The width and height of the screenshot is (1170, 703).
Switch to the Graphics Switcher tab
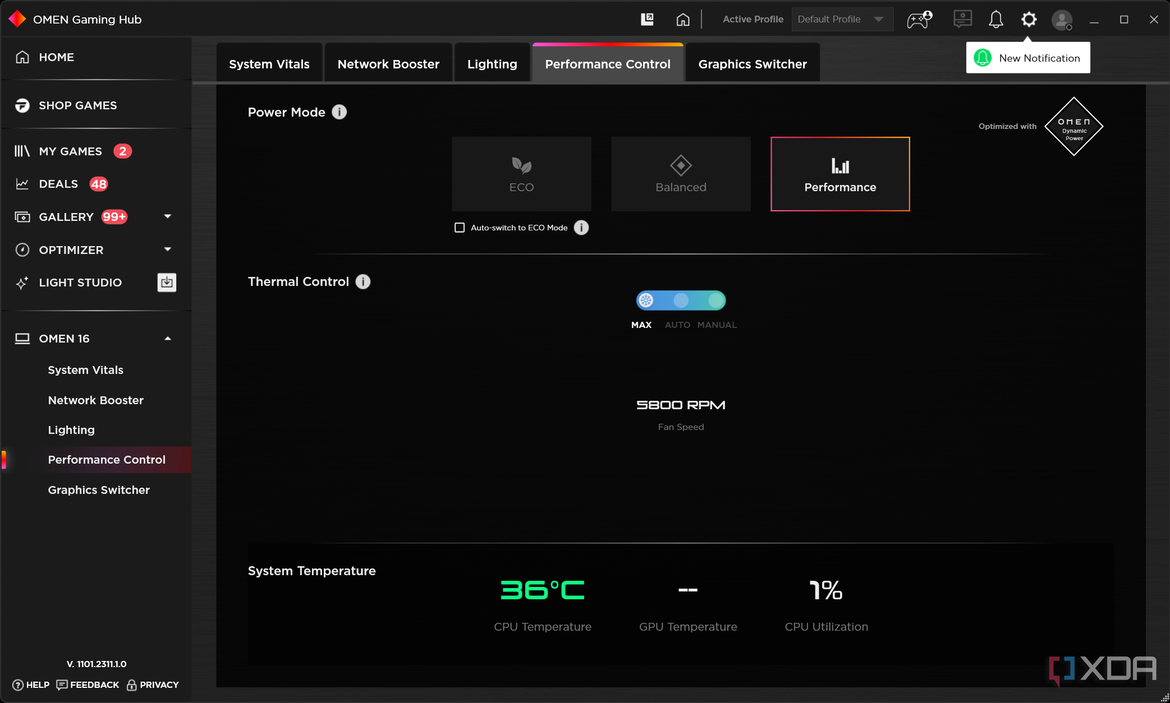[x=753, y=64]
